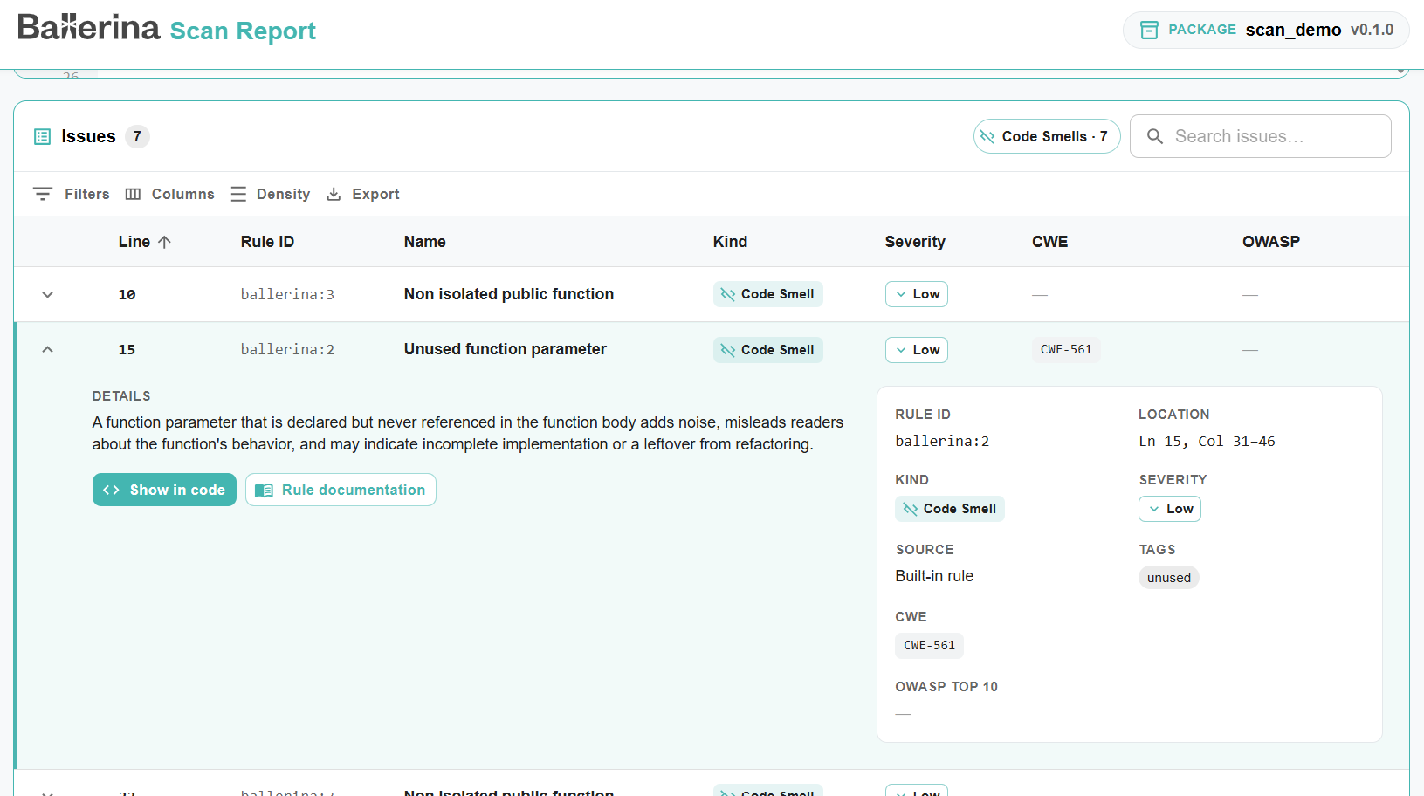Screen dimensions: 1424x796
Task: Change table Density setting
Action: [271, 194]
